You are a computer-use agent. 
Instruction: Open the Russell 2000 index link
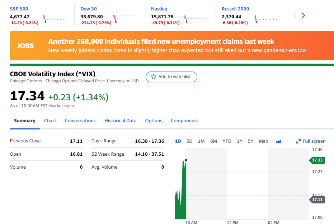click(235, 9)
